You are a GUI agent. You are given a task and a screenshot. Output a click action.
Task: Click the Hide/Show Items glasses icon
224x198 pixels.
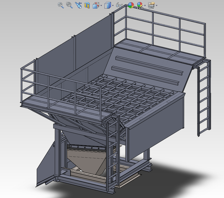pos(119,5)
